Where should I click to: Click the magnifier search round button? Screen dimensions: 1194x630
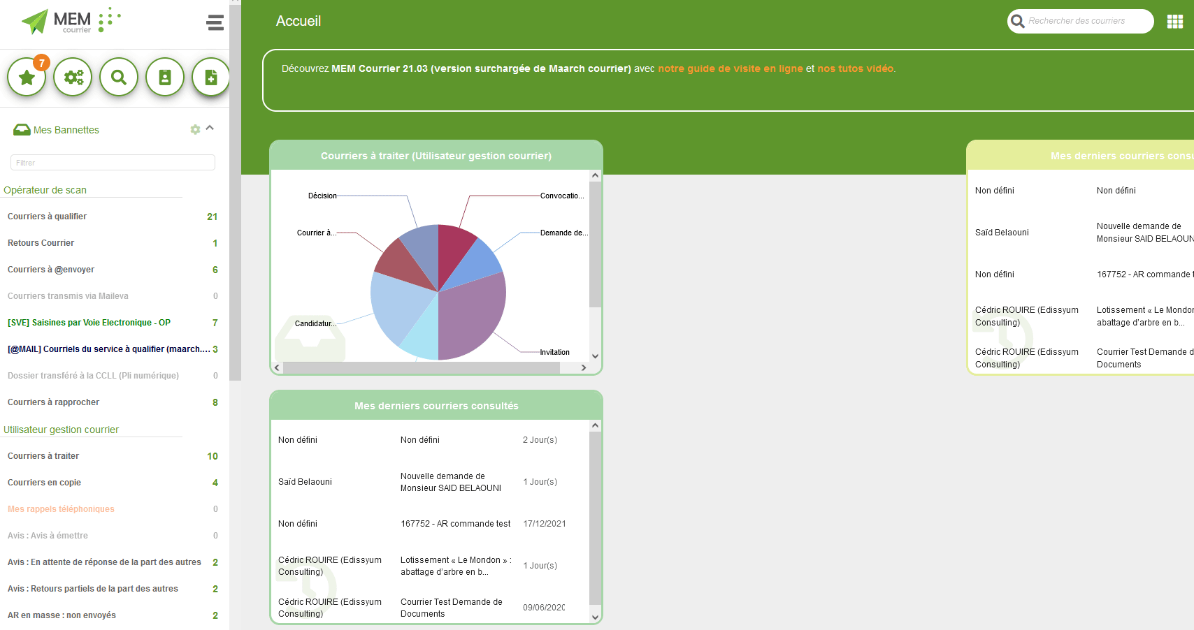tap(119, 78)
